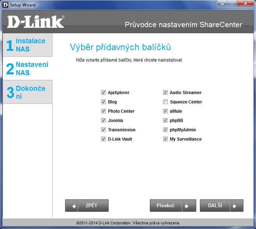256x229 pixels.
Task: Go back with the ZPĚT button
Action: pos(87,205)
